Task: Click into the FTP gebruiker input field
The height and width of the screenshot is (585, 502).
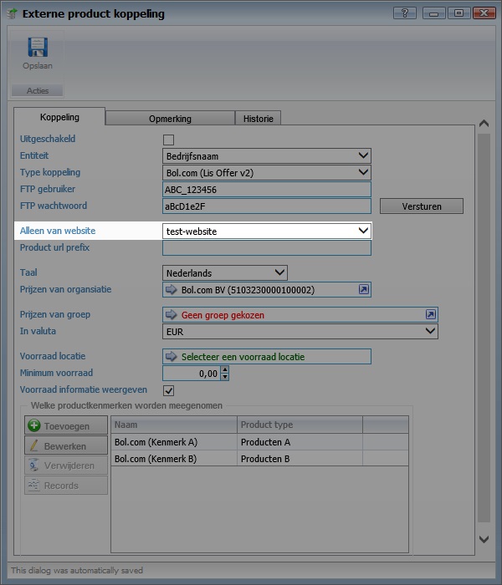Action: pos(266,190)
